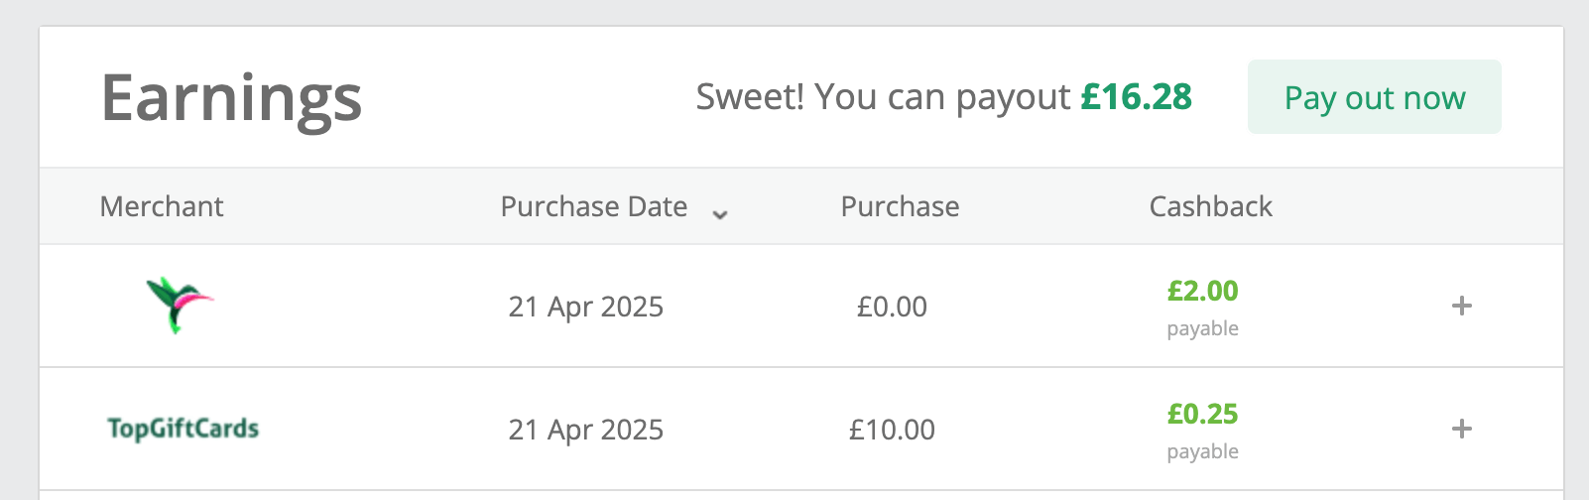Image resolution: width=1589 pixels, height=500 pixels.
Task: Select the Purchase column header
Action: pyautogui.click(x=901, y=206)
